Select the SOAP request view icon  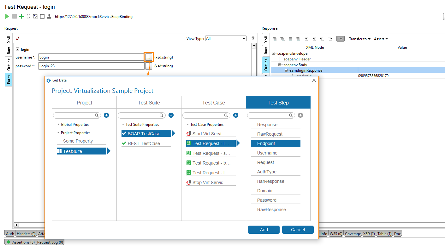point(28,16)
